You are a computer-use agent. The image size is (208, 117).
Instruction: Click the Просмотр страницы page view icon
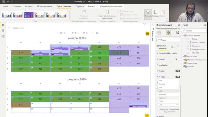click(84, 12)
